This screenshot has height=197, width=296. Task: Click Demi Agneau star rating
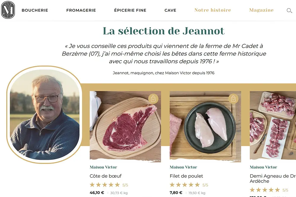click(x=265, y=190)
